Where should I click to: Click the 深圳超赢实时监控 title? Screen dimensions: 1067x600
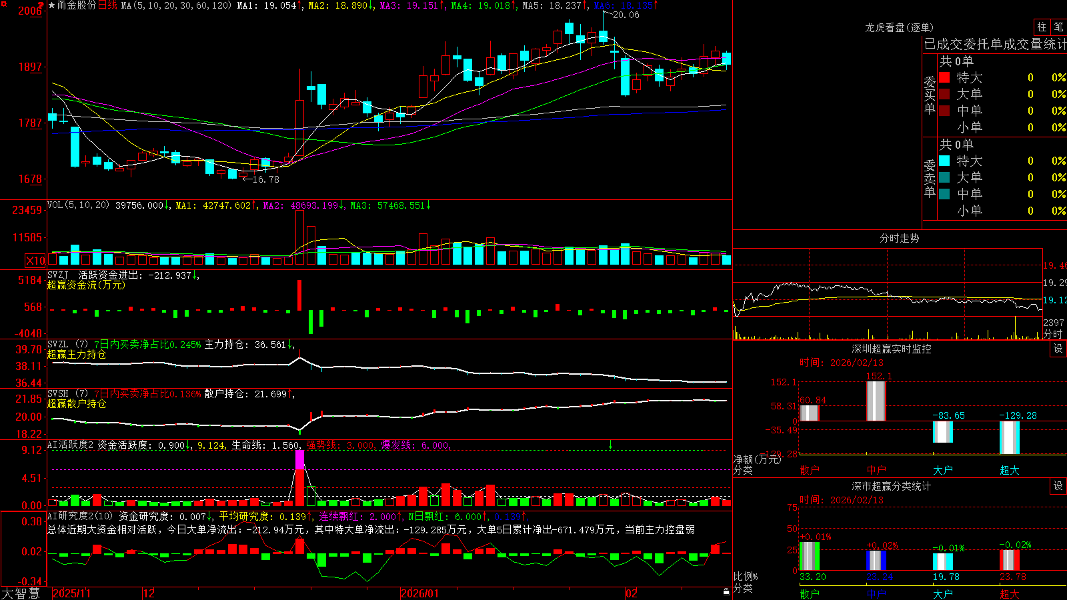point(891,349)
